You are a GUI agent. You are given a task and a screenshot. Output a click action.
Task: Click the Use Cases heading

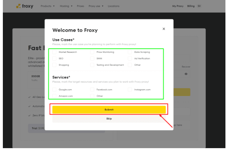point(63,40)
